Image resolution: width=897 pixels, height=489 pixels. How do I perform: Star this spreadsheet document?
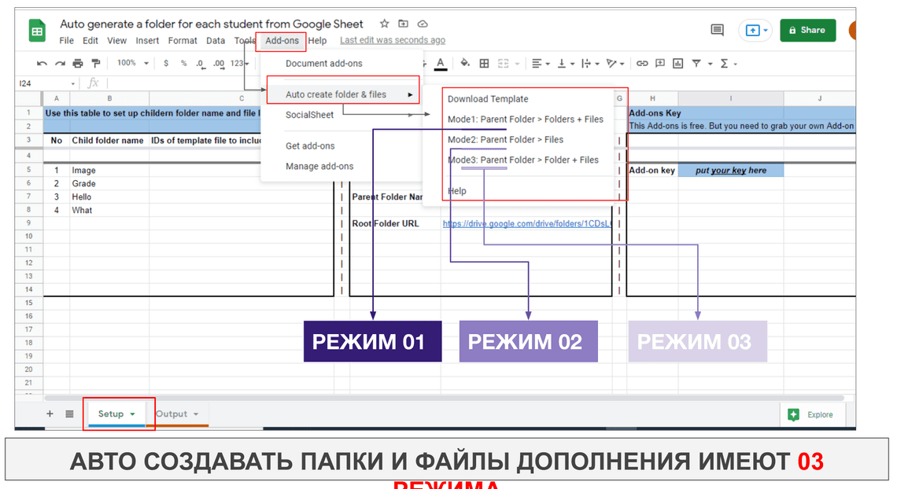tap(385, 24)
